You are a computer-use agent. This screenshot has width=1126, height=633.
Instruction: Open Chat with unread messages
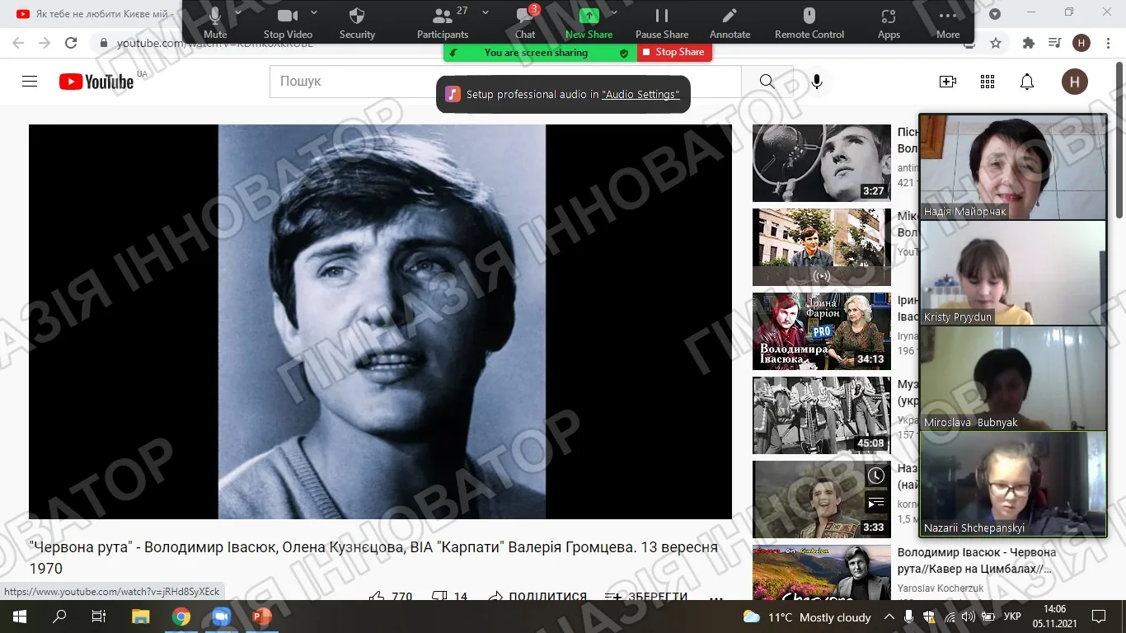pos(525,22)
